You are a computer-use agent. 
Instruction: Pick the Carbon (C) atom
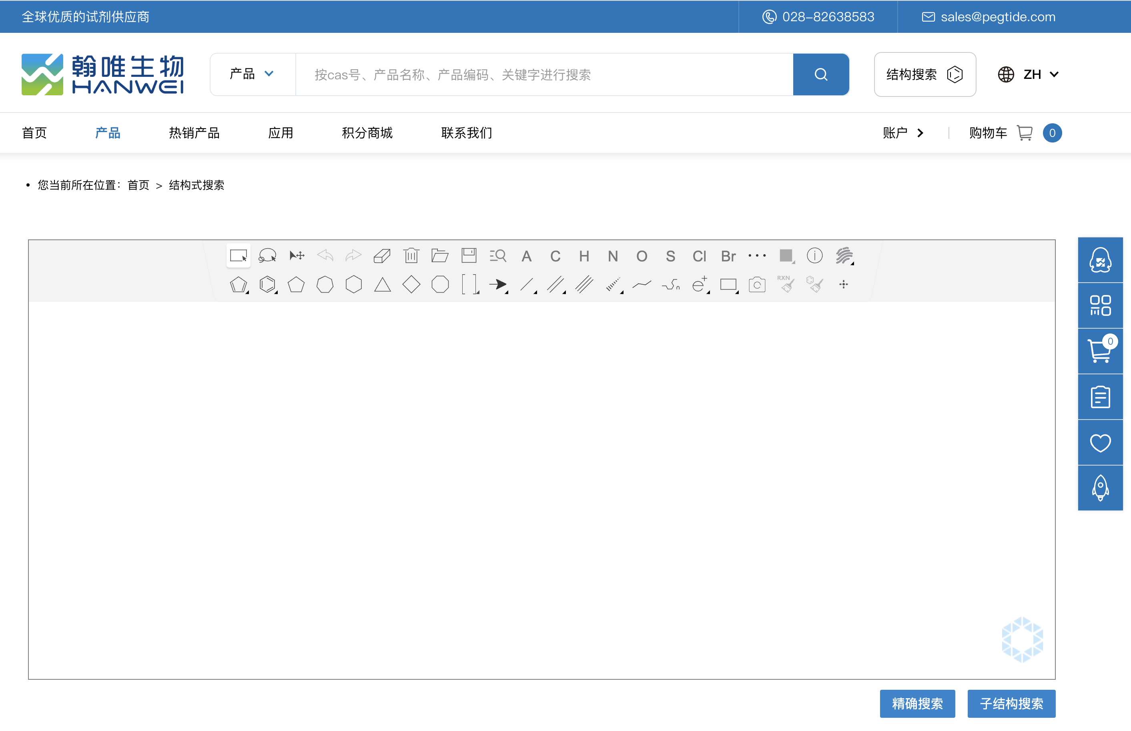pyautogui.click(x=555, y=256)
